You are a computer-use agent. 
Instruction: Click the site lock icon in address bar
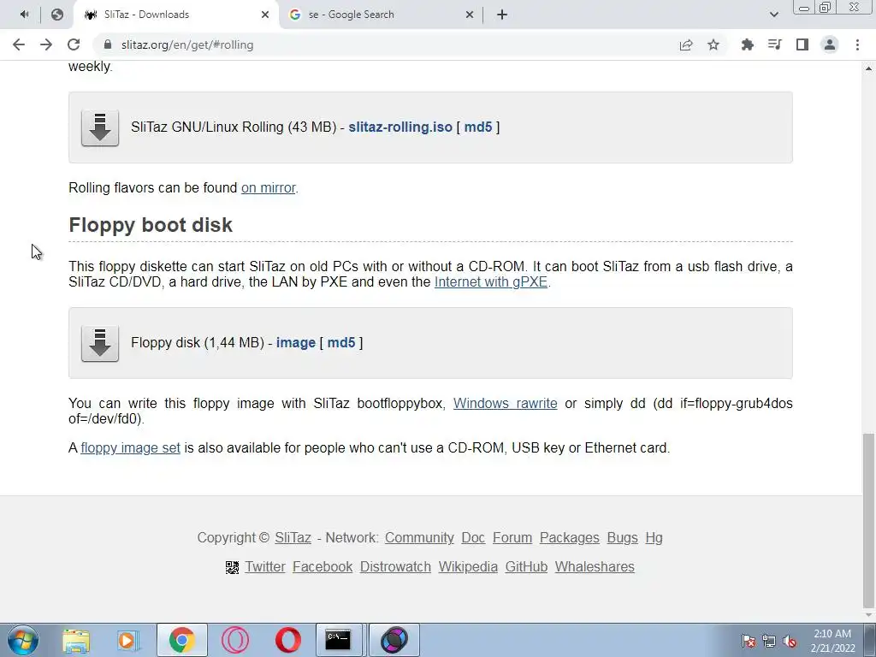tap(108, 44)
